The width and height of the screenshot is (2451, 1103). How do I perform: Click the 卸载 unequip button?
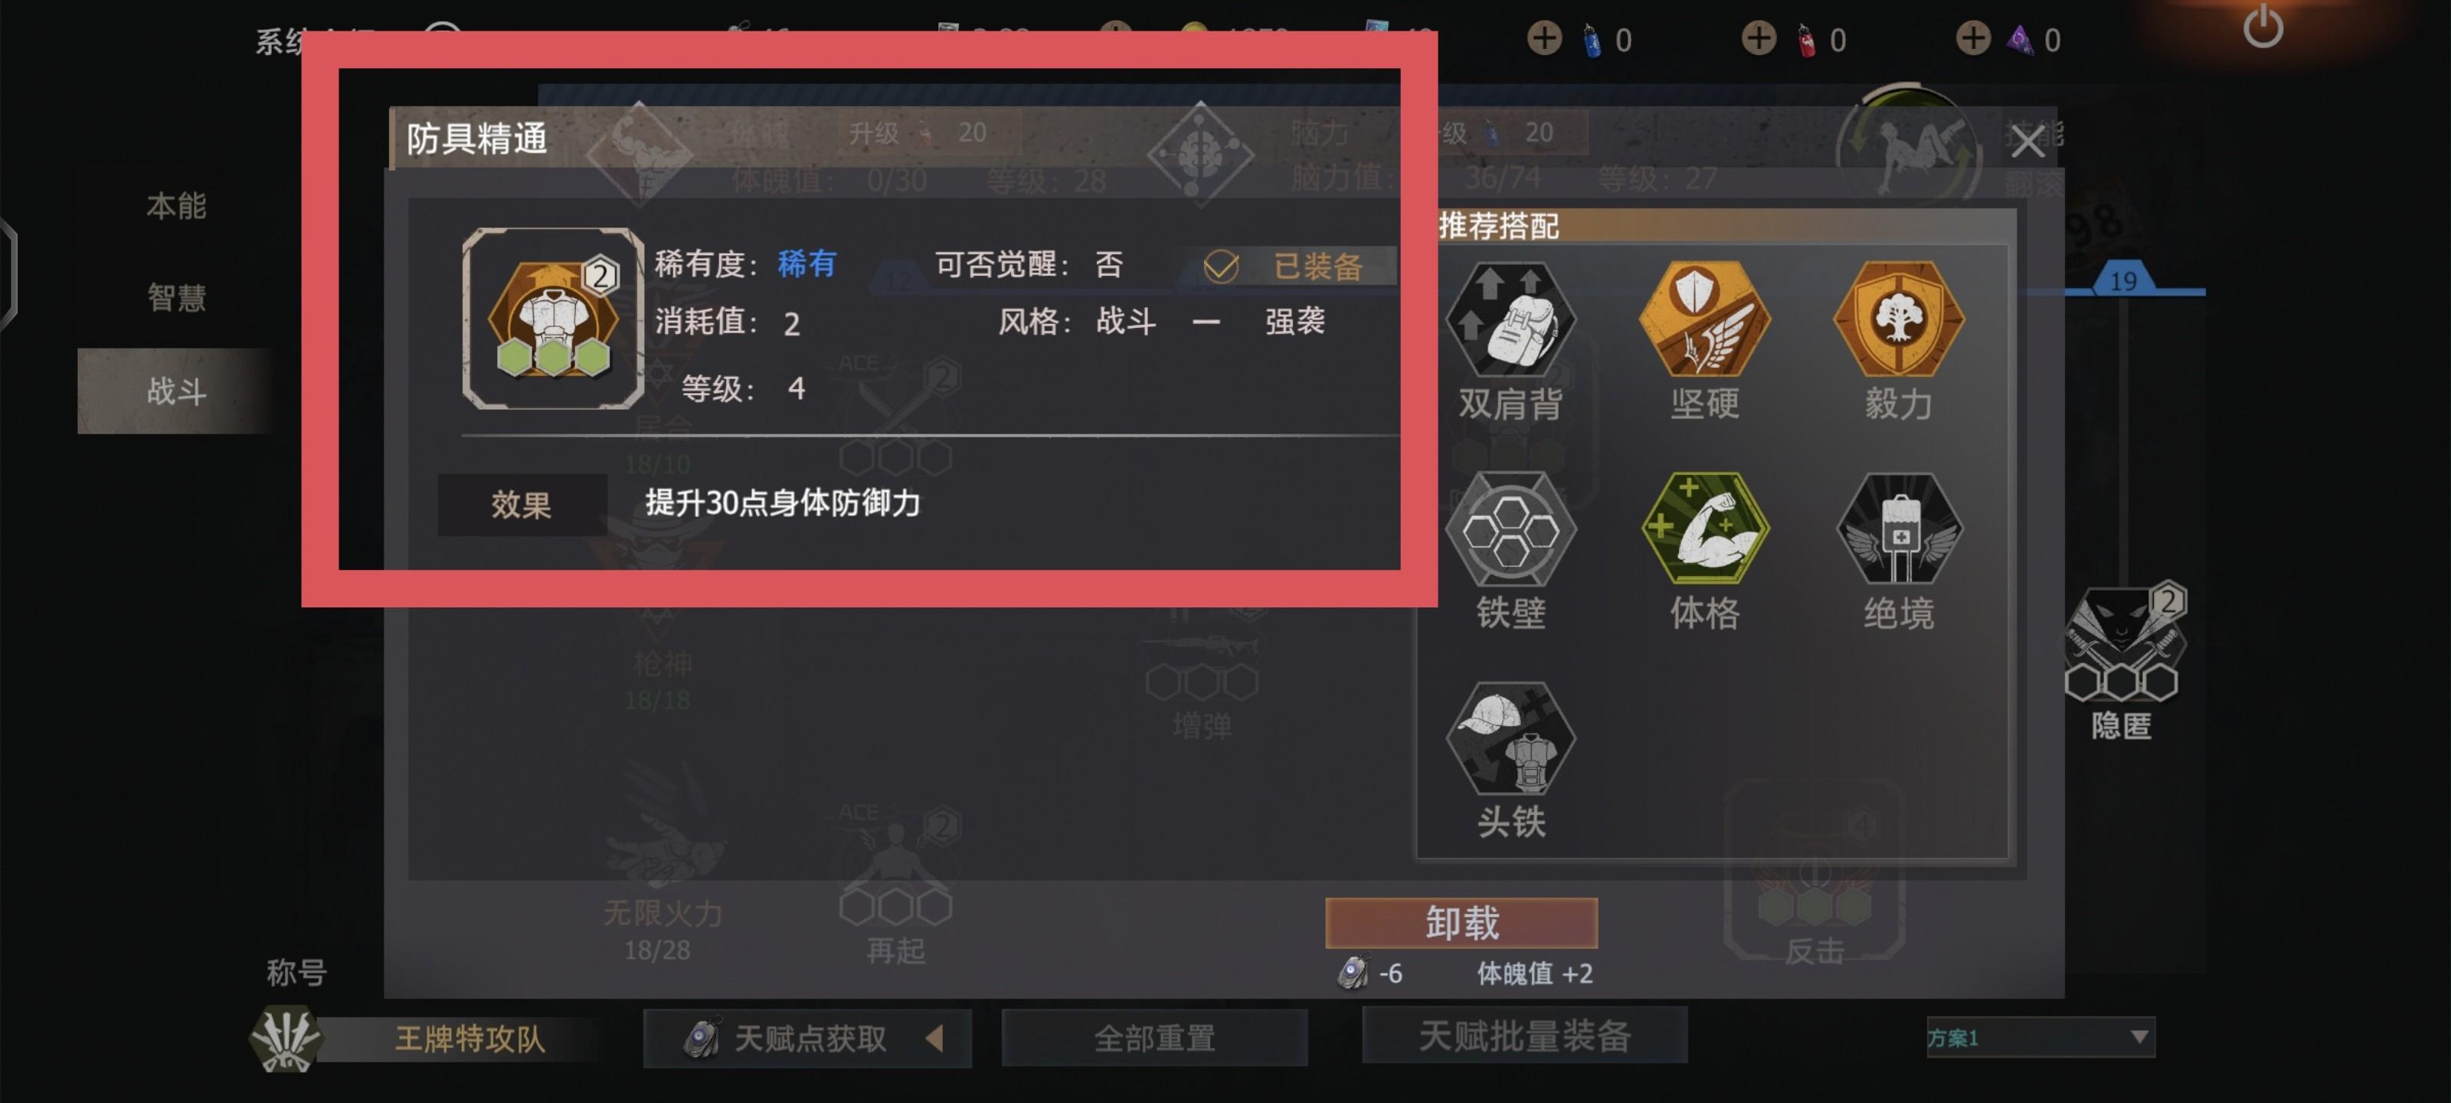(1461, 922)
